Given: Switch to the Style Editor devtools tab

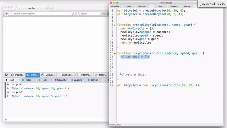Looking at the screenshot, I should [x=65, y=75].
